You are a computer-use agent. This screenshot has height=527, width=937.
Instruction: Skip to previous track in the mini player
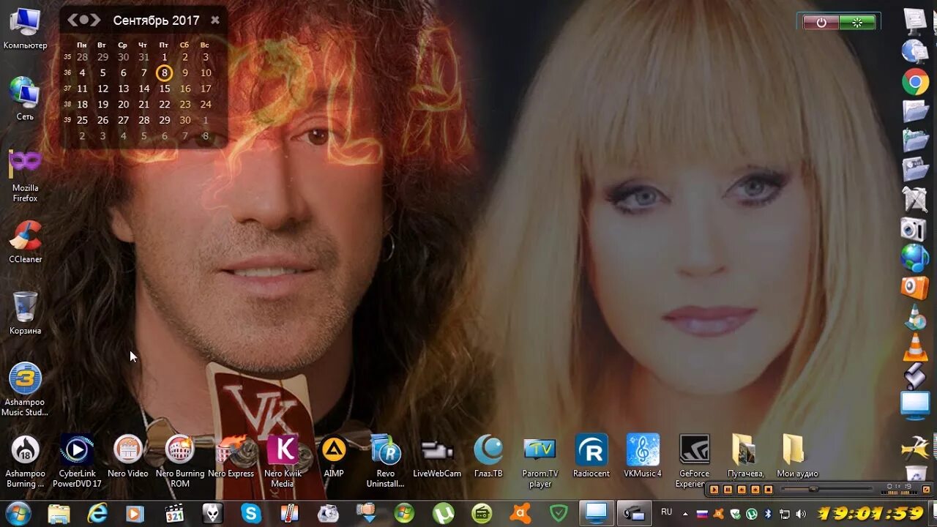coord(742,489)
